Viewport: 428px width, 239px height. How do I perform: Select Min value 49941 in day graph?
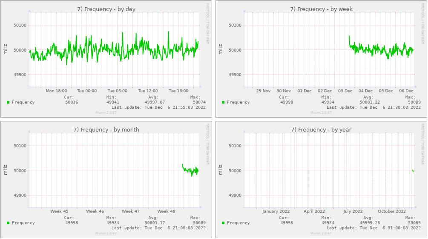[x=113, y=102]
